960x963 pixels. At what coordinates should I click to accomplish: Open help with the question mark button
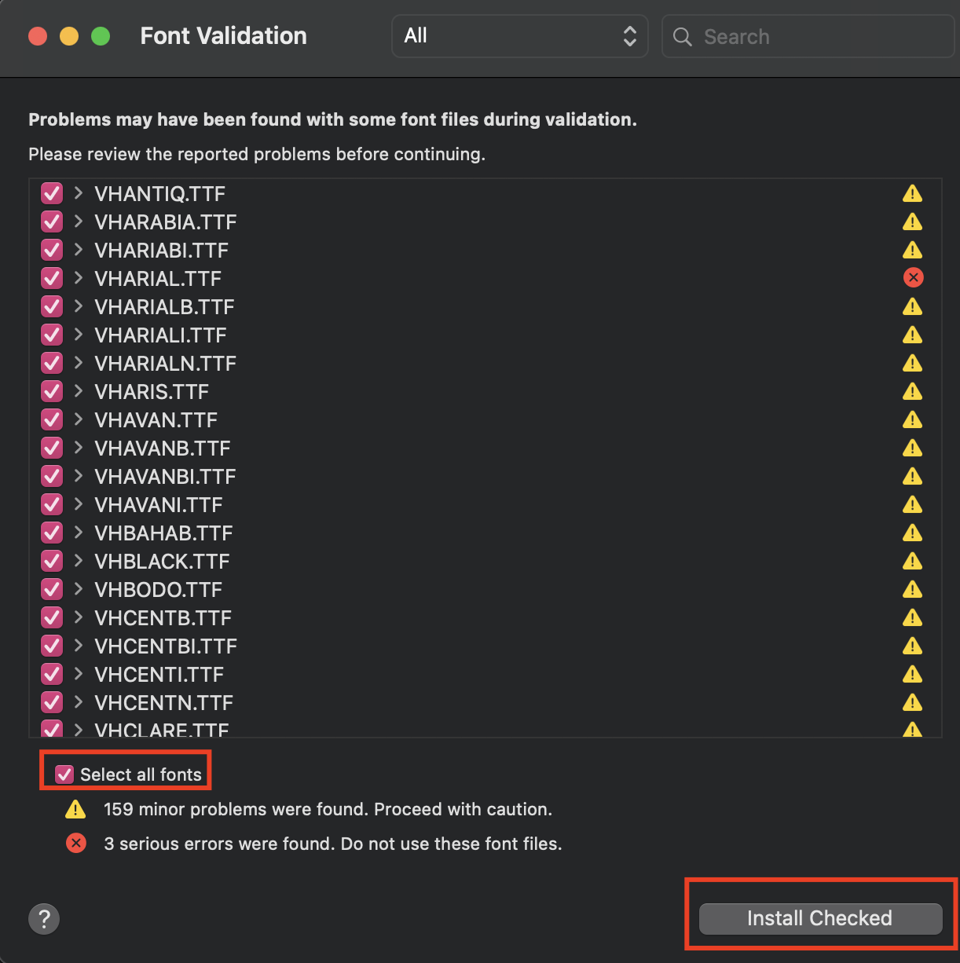44,918
